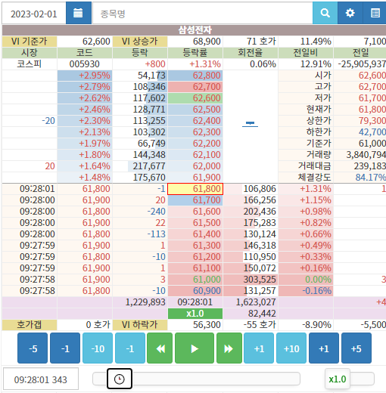Viewport: 386px width, 393px height.
Task: Click the 60,900 bid price cell
Action: [195, 291]
